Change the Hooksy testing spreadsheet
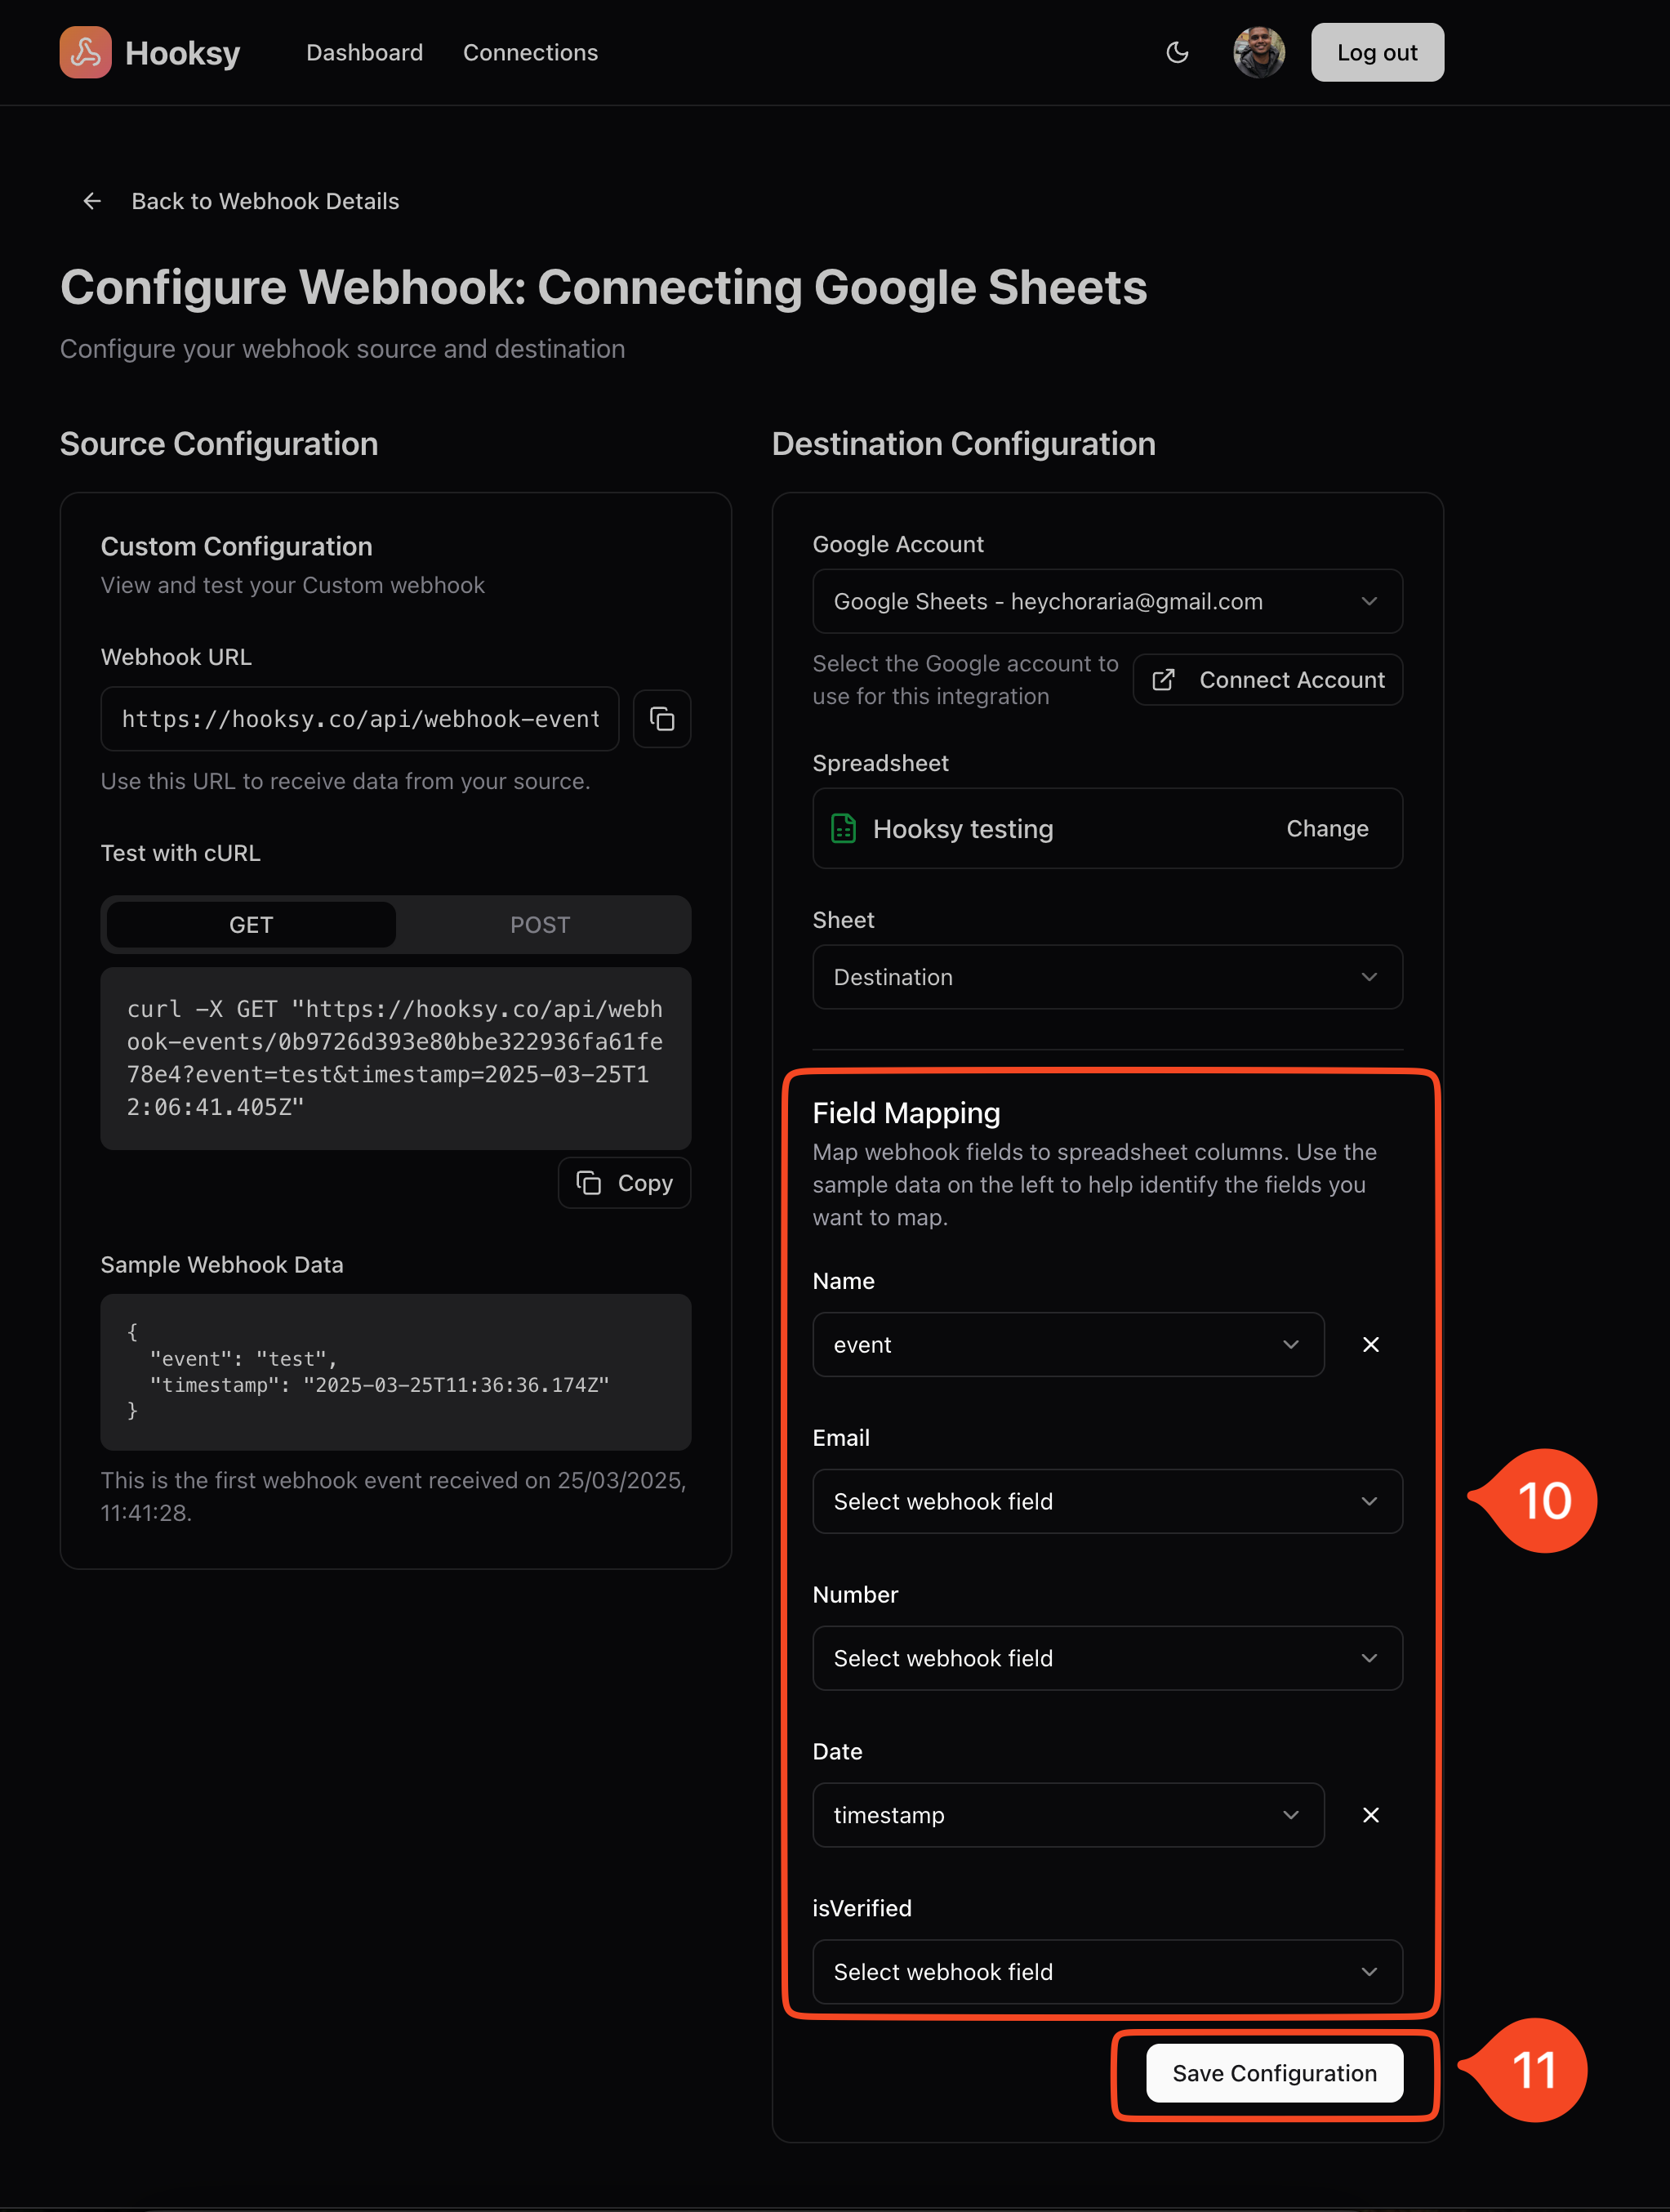Viewport: 1670px width, 2212px height. coord(1327,828)
